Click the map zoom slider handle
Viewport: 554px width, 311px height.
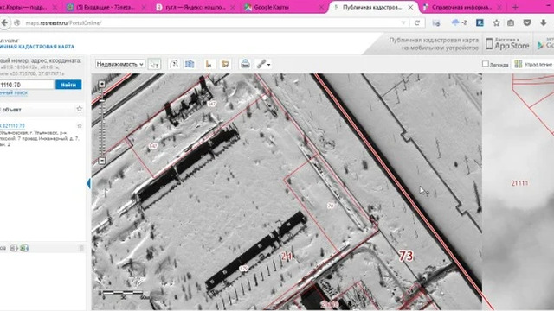pos(102,100)
